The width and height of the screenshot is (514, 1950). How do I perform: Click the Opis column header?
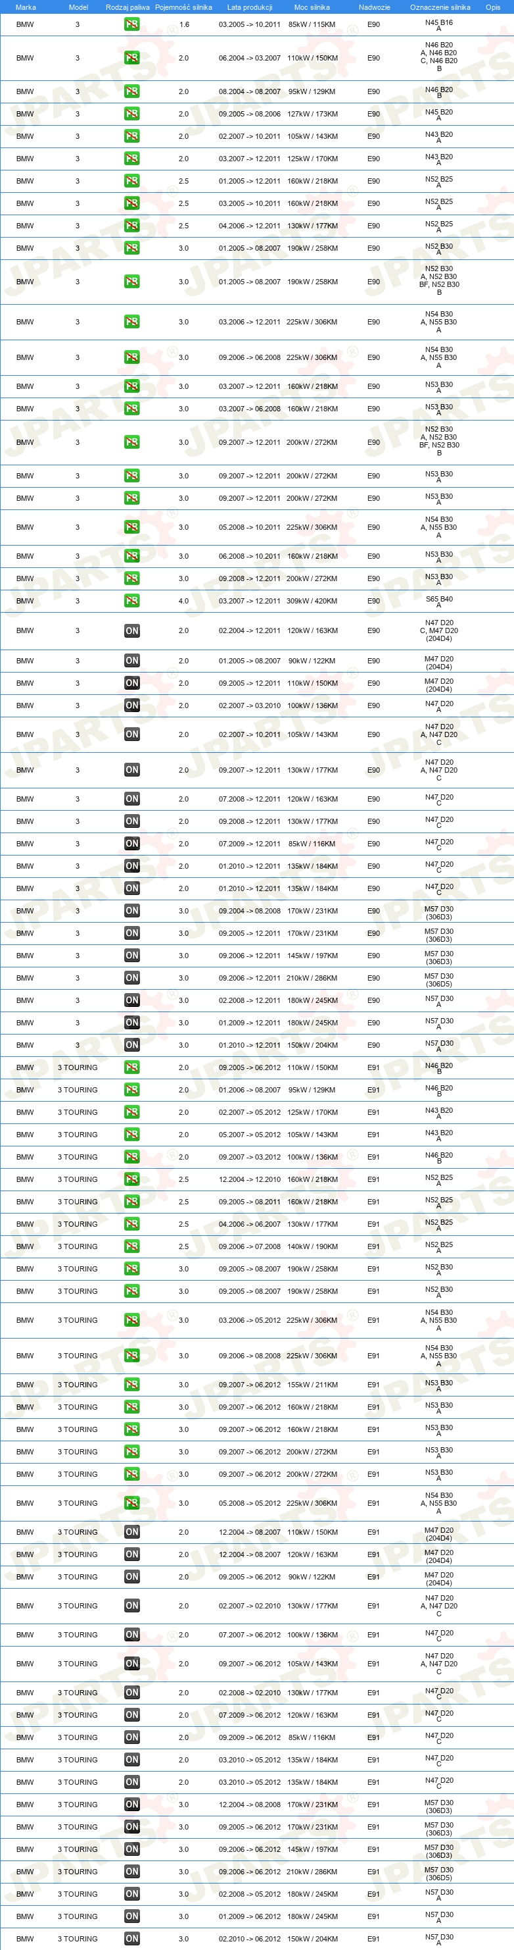pos(493,7)
